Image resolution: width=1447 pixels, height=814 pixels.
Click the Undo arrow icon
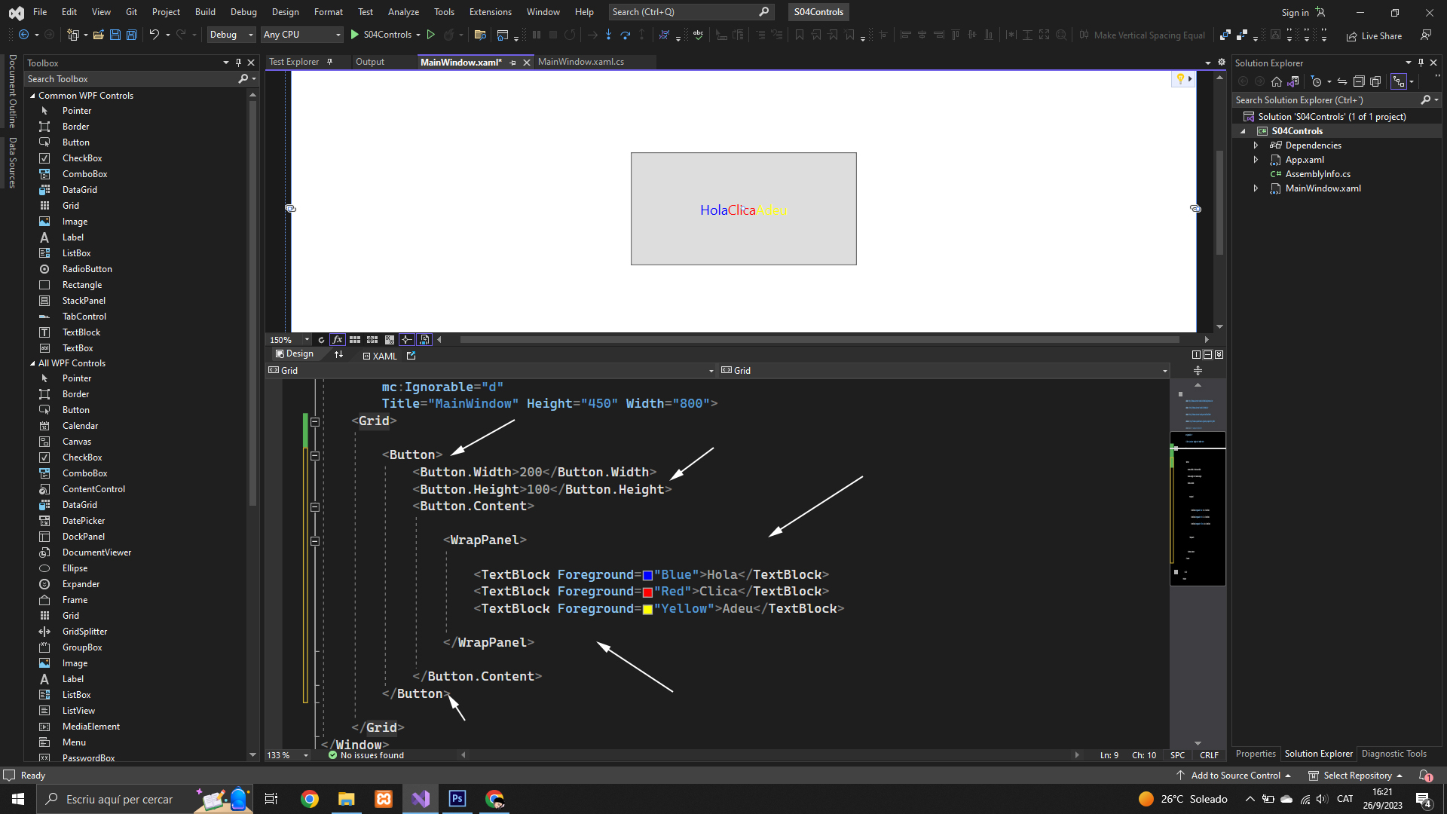154,35
